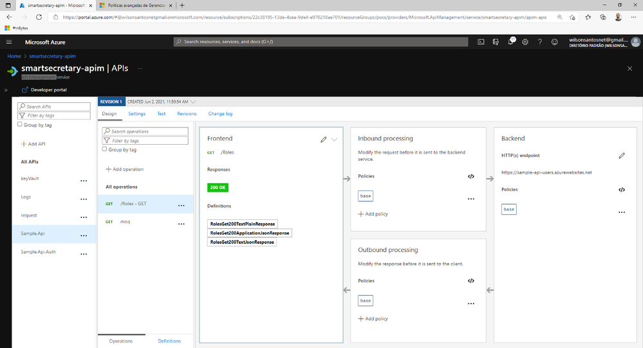Open the ellipsis menu for moq operation
The width and height of the screenshot is (643, 348).
[x=182, y=224]
